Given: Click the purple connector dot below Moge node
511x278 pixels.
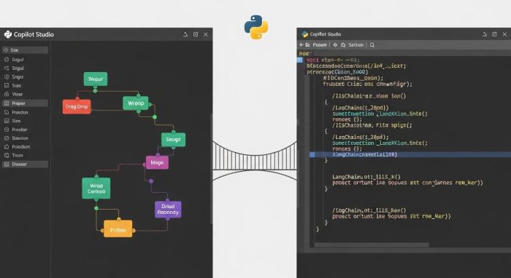Looking at the screenshot, I should 151,181.
